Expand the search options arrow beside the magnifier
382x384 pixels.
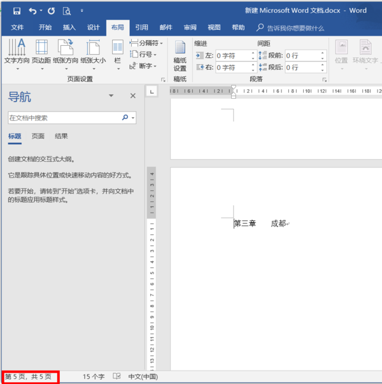133,118
